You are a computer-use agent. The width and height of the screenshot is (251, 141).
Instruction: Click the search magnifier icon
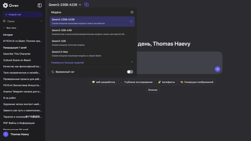pos(4,21)
